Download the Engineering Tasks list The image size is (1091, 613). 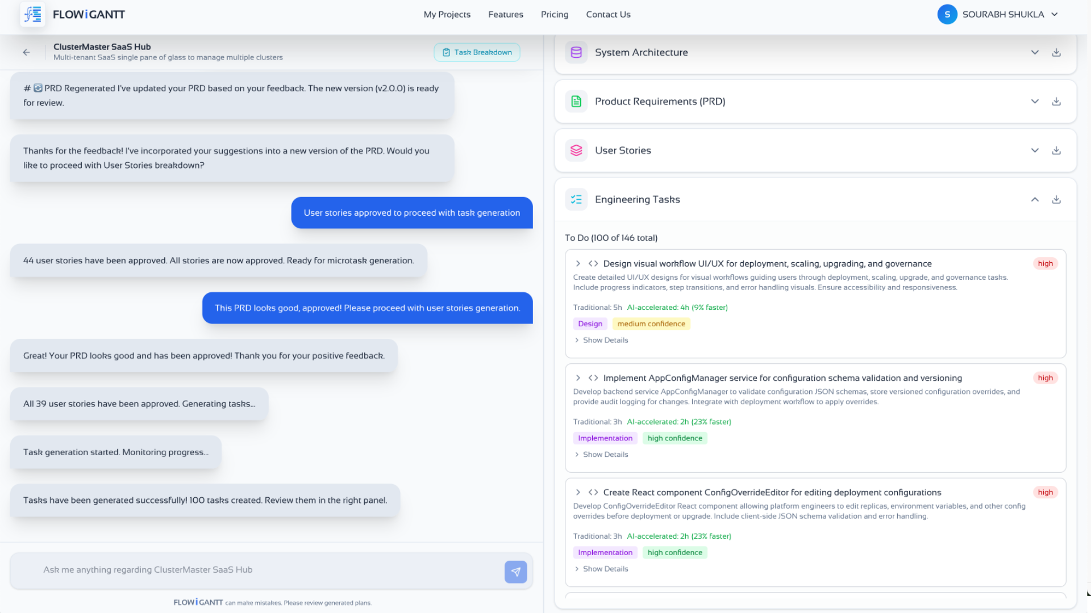point(1056,200)
